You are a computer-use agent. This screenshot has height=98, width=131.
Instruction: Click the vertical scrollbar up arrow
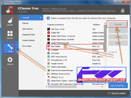click(105, 23)
